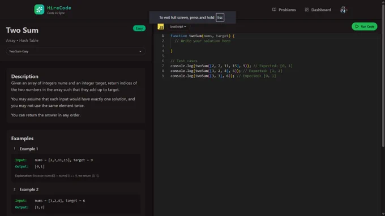This screenshot has width=385, height=216.
Task: Open the HireCode home link text
Action: coord(59,8)
